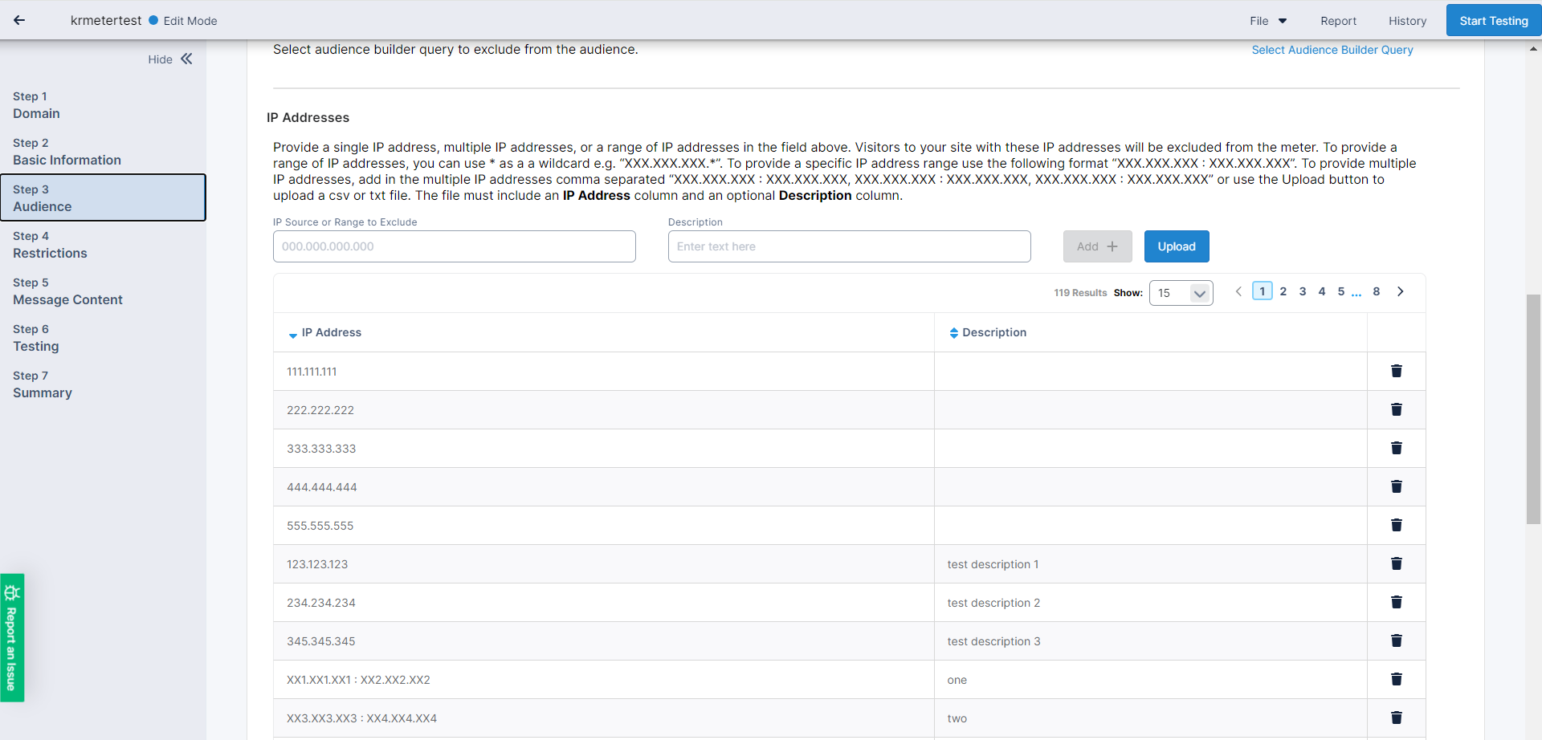Sort table by Description column

(x=993, y=332)
